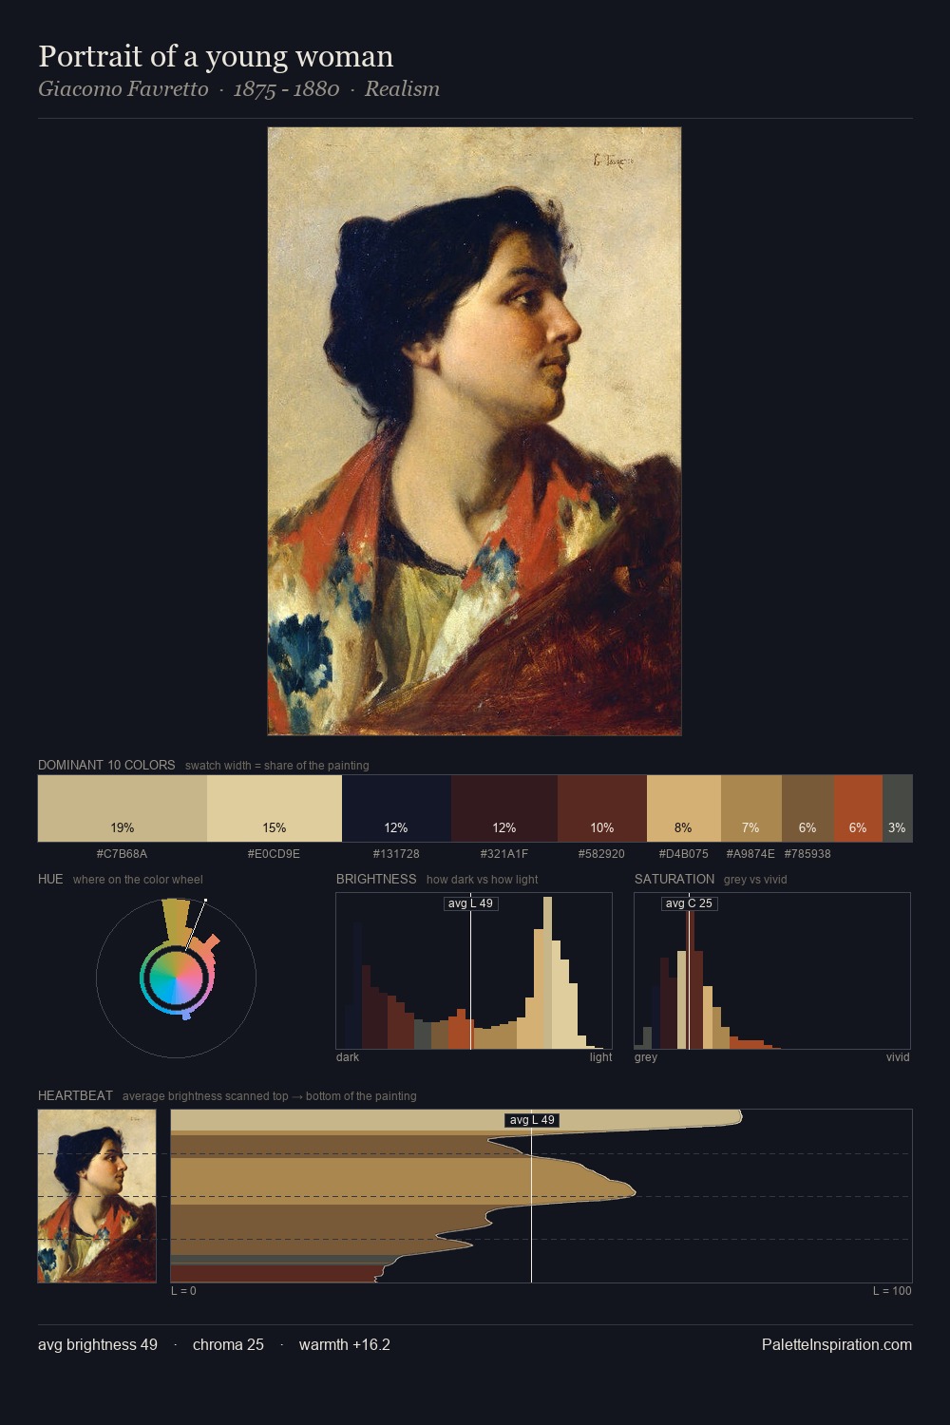Pick the 10% brown swatch #582920
Image resolution: width=950 pixels, height=1425 pixels.
[602, 808]
